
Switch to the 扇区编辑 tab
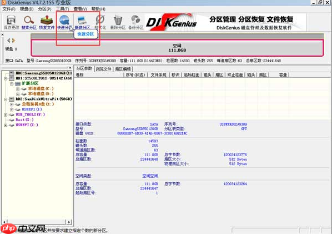(x=123, y=69)
